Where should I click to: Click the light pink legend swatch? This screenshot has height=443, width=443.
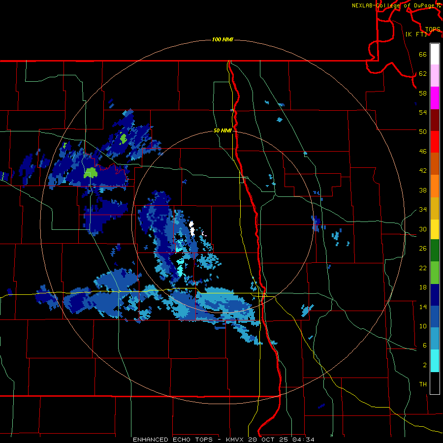435,76
